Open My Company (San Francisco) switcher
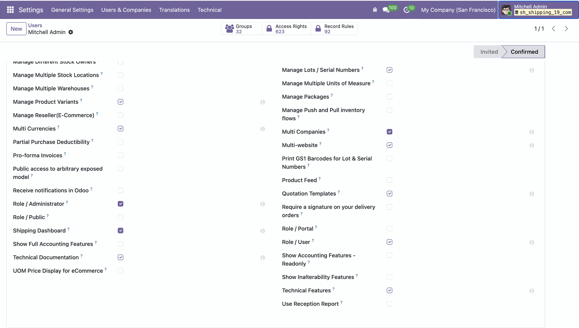 [x=458, y=10]
